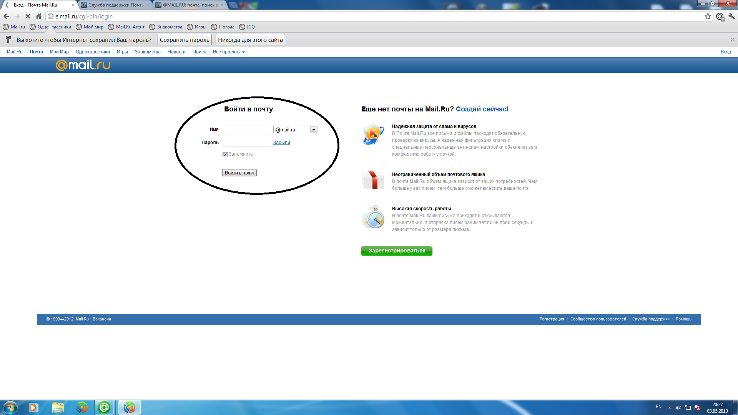Open Windows Explorer from taskbar

coord(58,407)
